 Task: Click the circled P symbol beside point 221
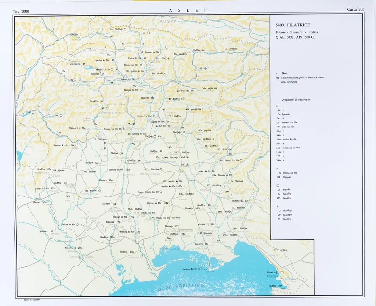[277, 273]
